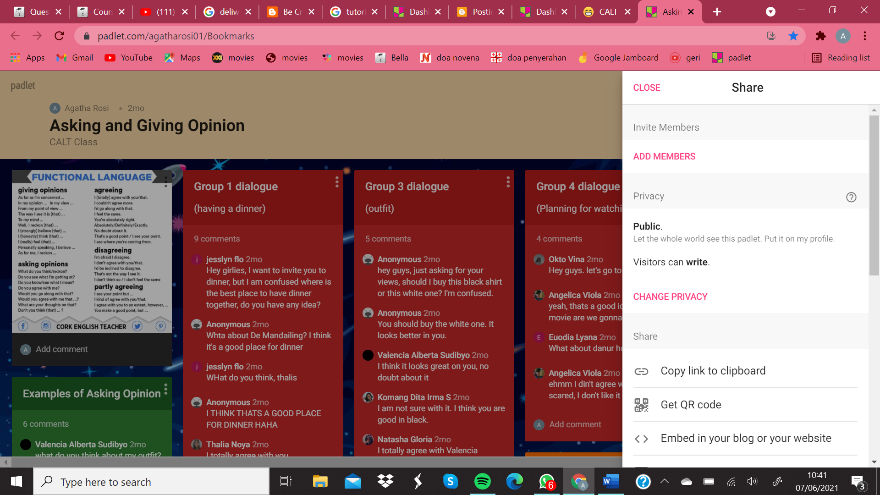
Task: Open the padlet bookmark in the bookmarks bar
Action: click(x=731, y=58)
